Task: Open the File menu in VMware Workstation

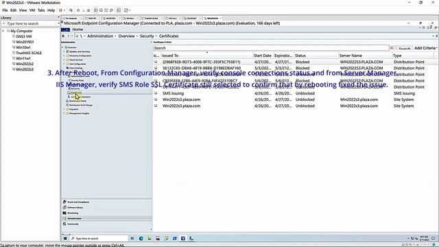Action: pos(5,10)
